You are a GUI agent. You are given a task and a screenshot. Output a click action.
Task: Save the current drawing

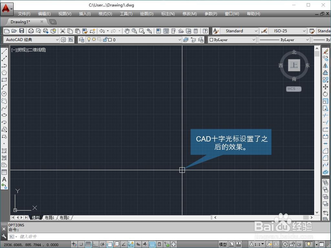[x=22, y=31]
